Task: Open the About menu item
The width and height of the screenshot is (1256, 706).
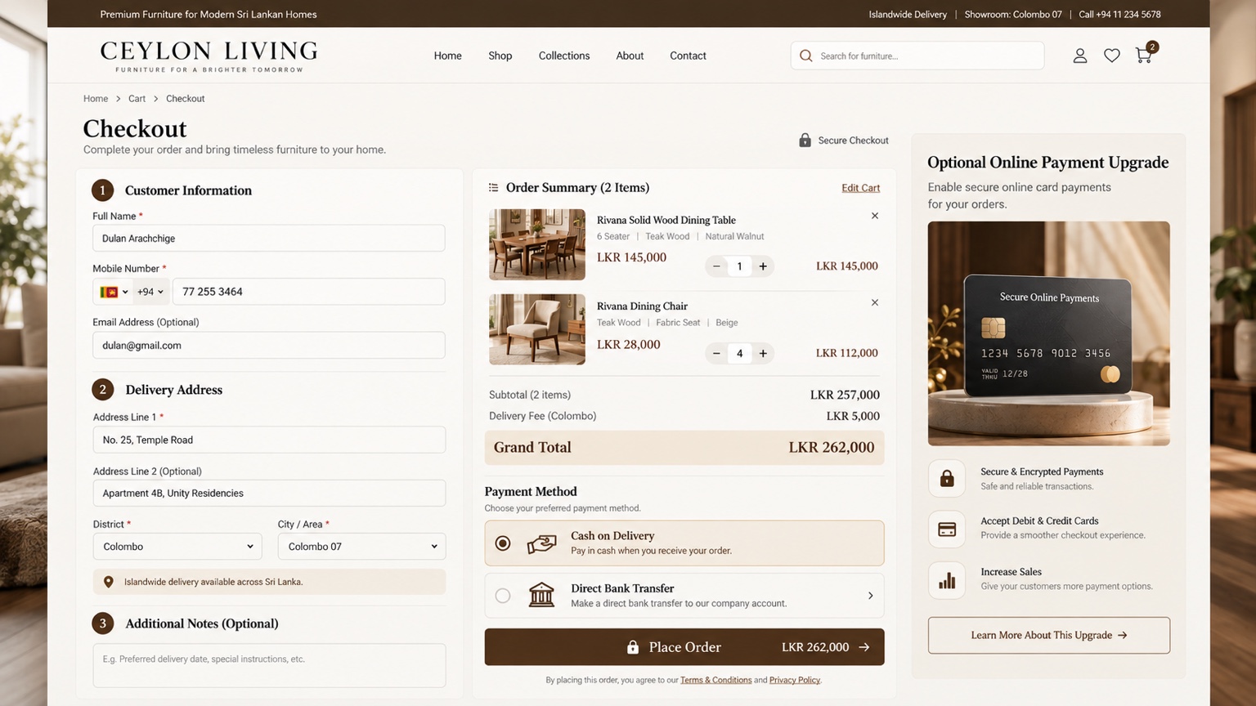Action: (x=630, y=56)
